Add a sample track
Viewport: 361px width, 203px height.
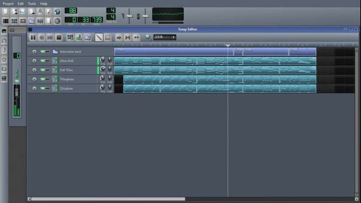point(79,37)
